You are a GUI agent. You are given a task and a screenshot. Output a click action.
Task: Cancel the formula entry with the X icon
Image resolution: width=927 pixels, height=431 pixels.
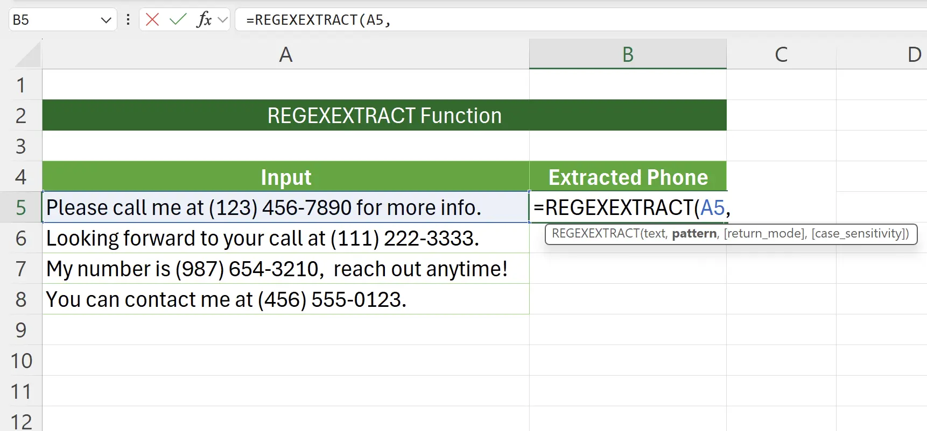(152, 20)
